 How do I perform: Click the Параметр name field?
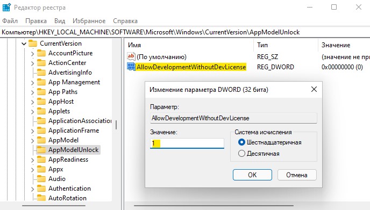click(233, 118)
